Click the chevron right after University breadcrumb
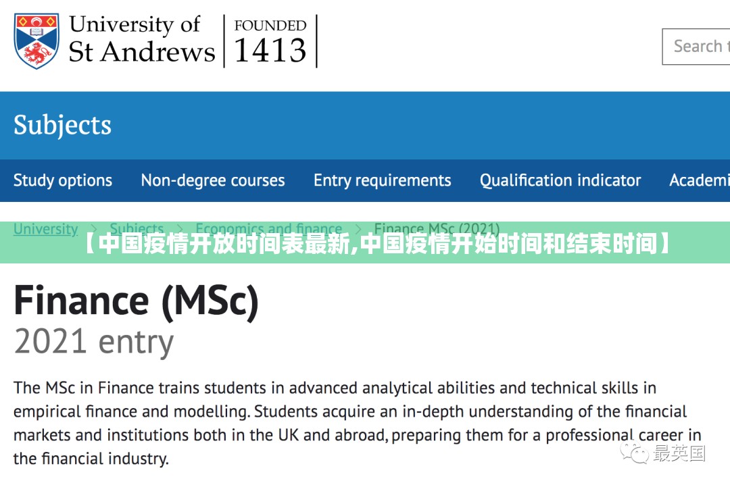730x485 pixels. pos(94,229)
